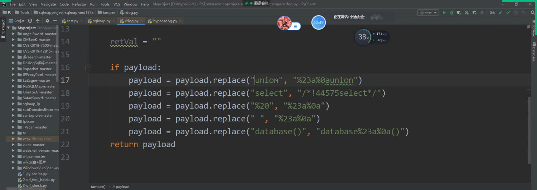
Task: Close the rdog.py editor tab
Action: tap(142, 21)
